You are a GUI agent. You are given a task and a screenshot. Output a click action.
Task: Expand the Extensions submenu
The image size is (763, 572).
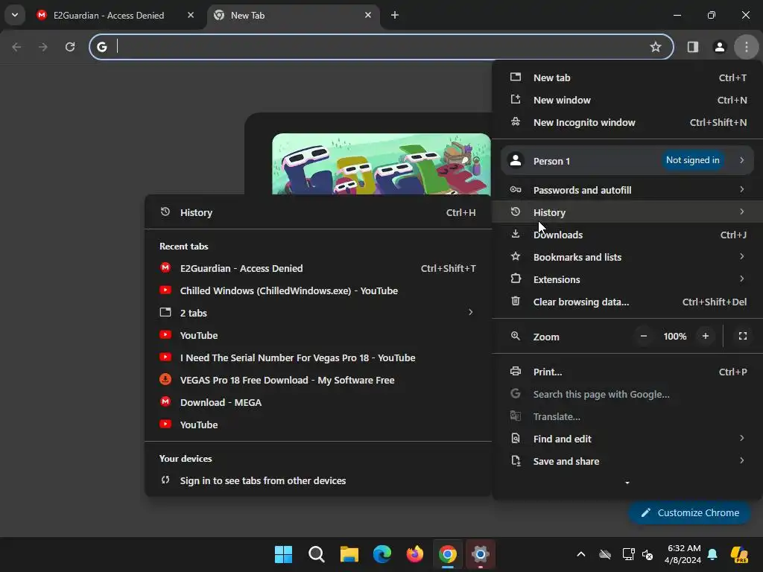click(x=627, y=279)
